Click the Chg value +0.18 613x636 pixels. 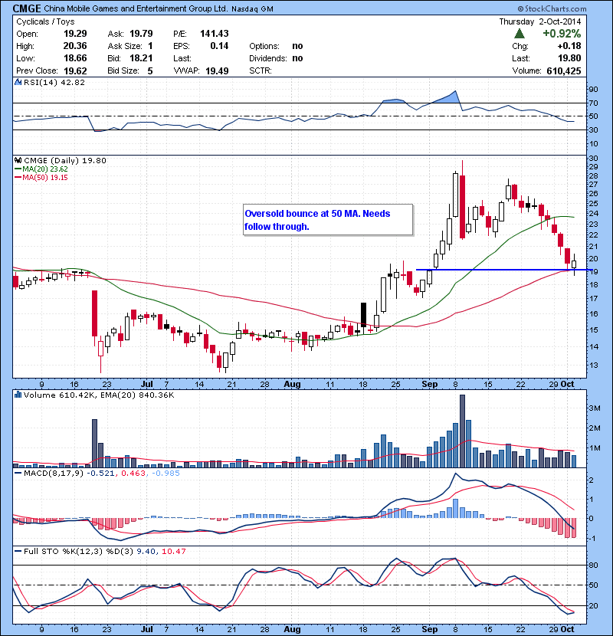tap(569, 46)
